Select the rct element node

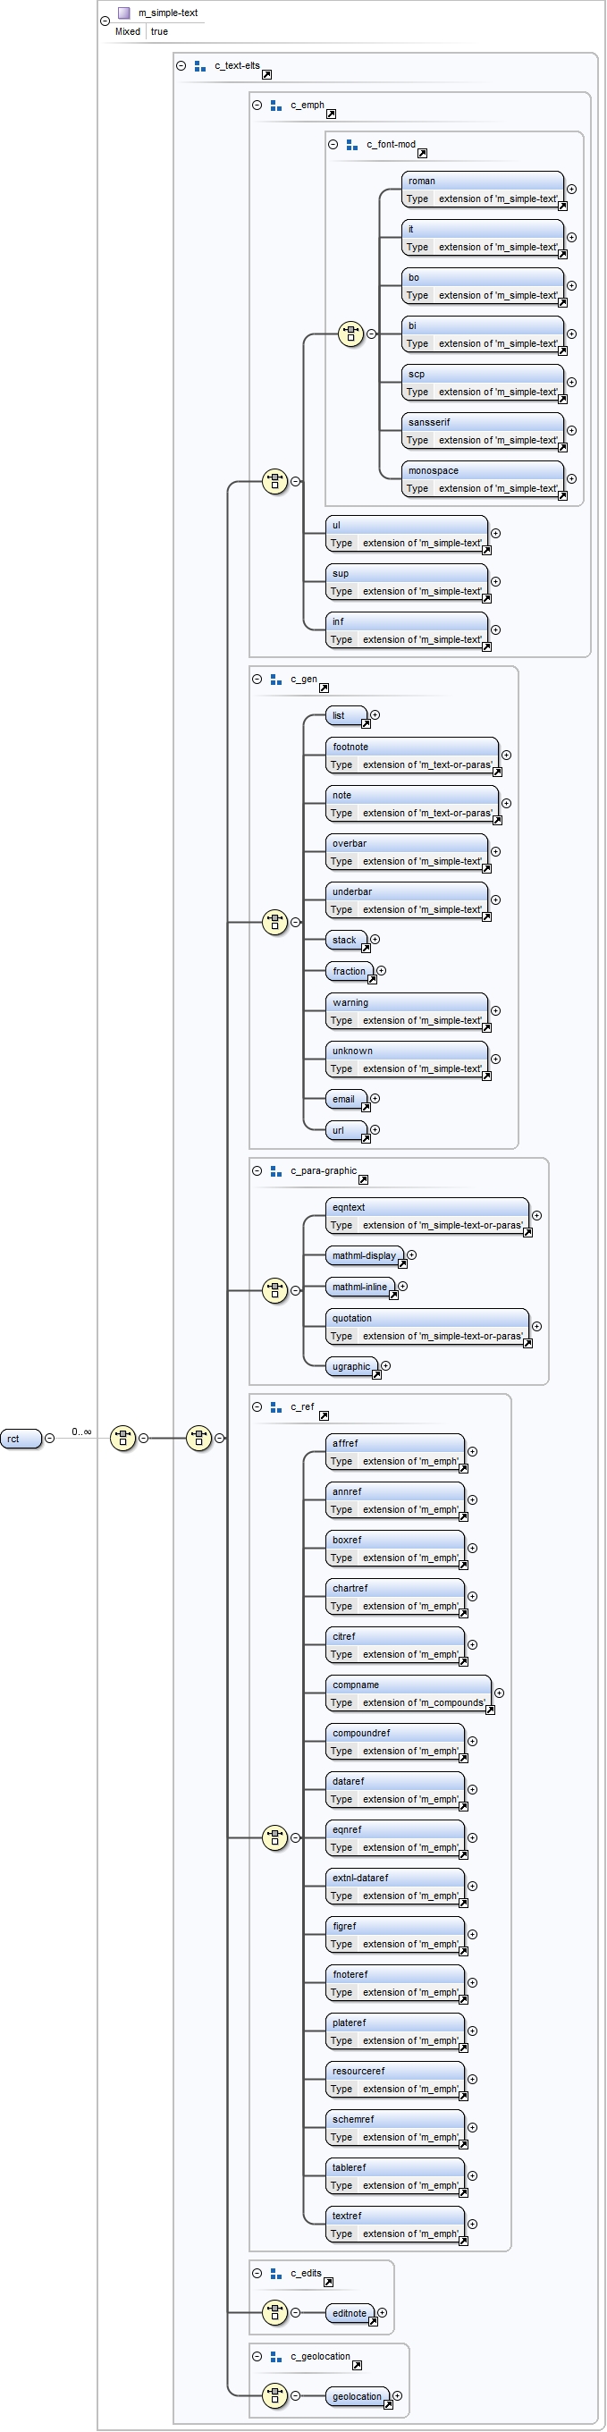point(20,1438)
